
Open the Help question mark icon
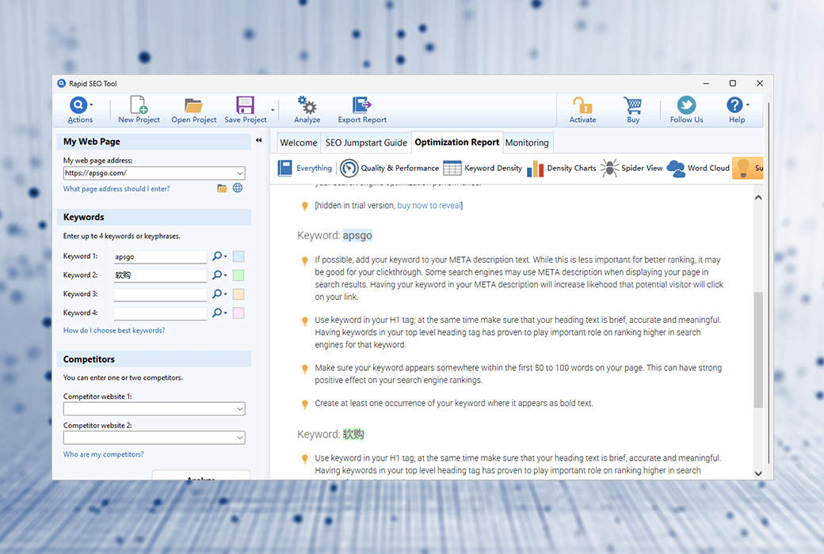734,105
